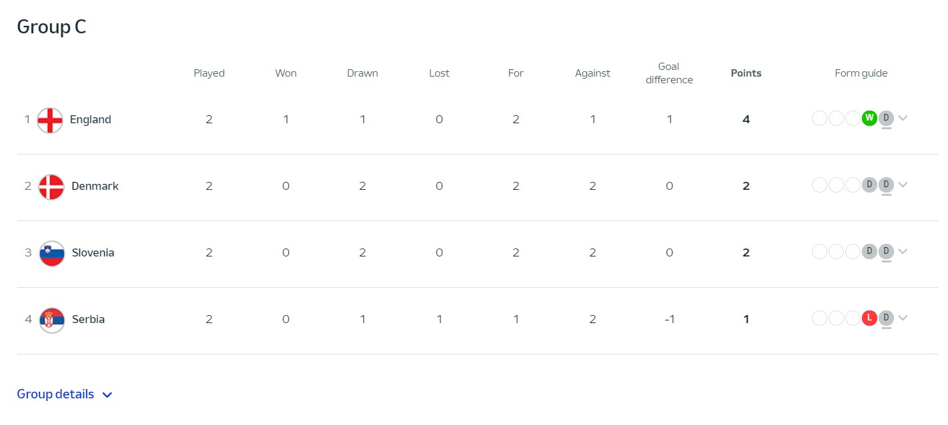Click England's underlined D form badge
Screen dimensions: 948x425
(x=886, y=118)
